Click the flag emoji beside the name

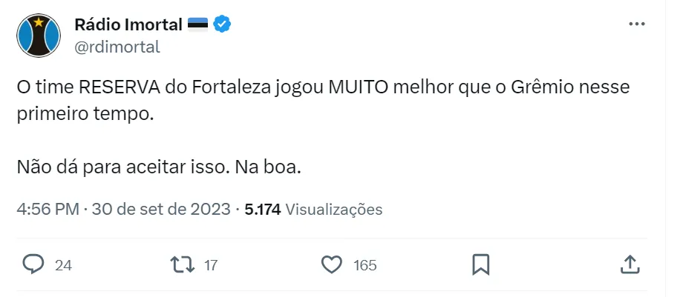click(198, 24)
